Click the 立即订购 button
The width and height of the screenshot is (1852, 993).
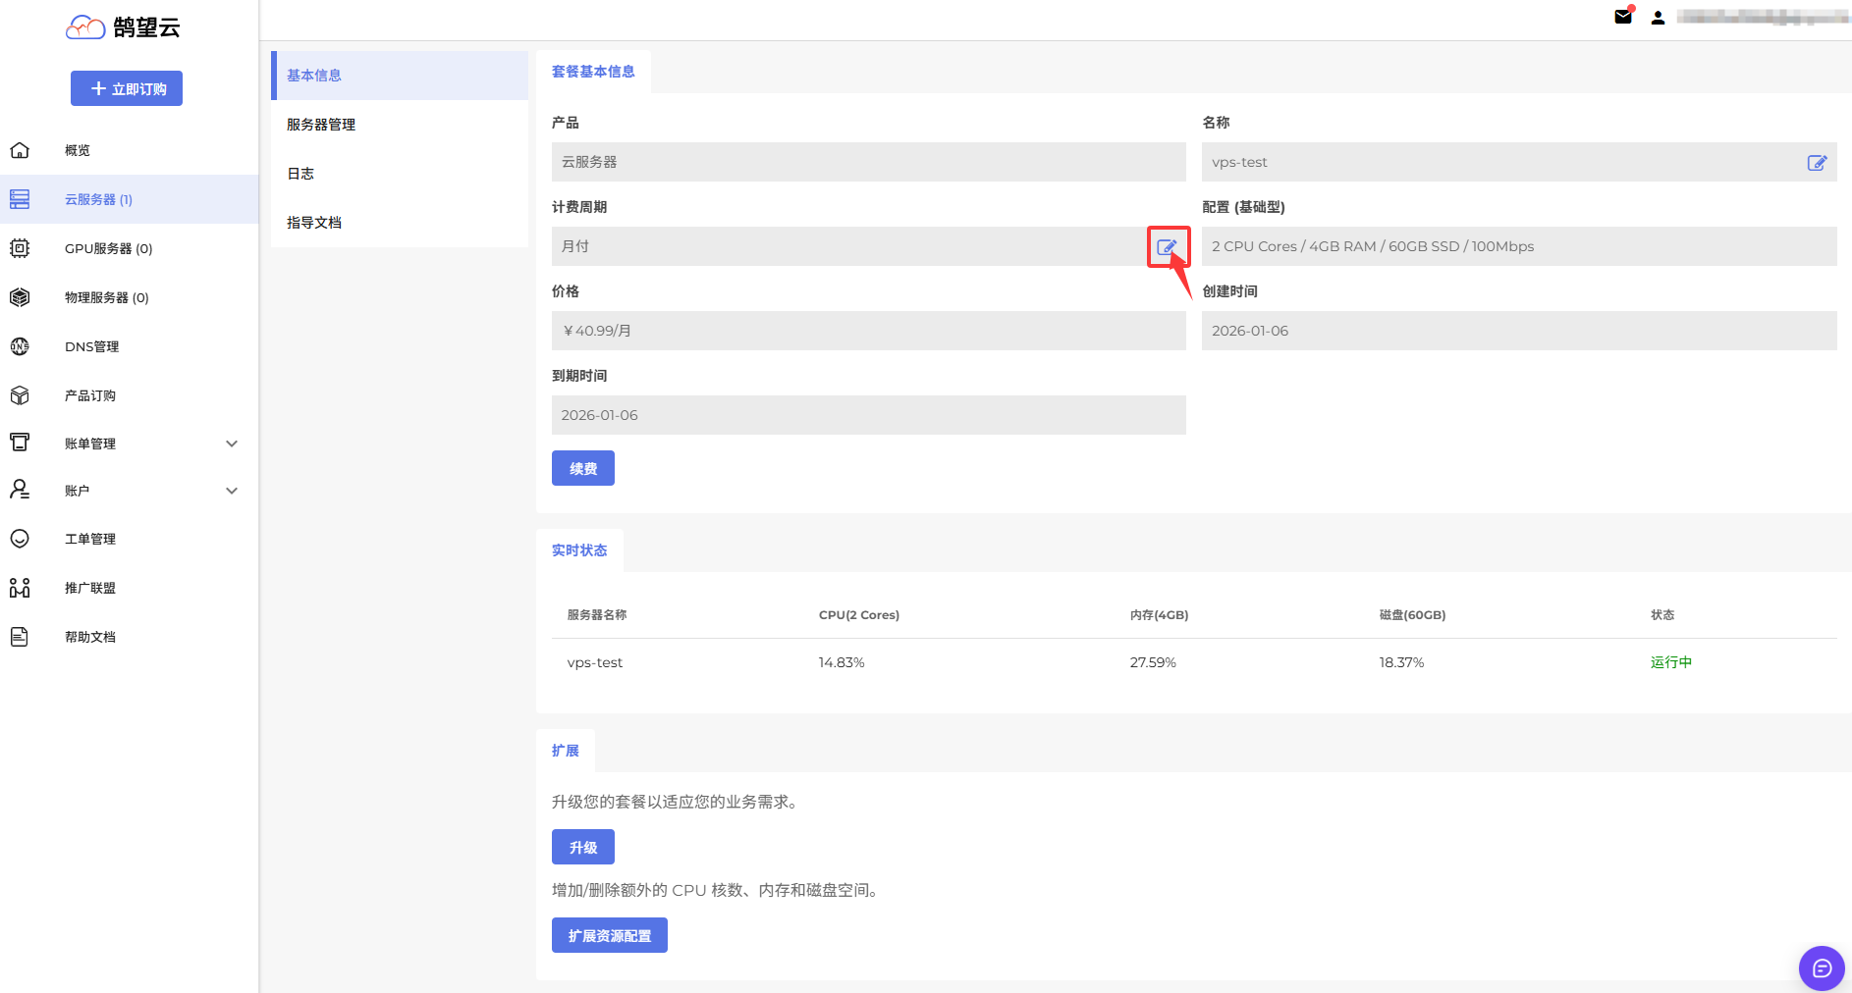(127, 88)
